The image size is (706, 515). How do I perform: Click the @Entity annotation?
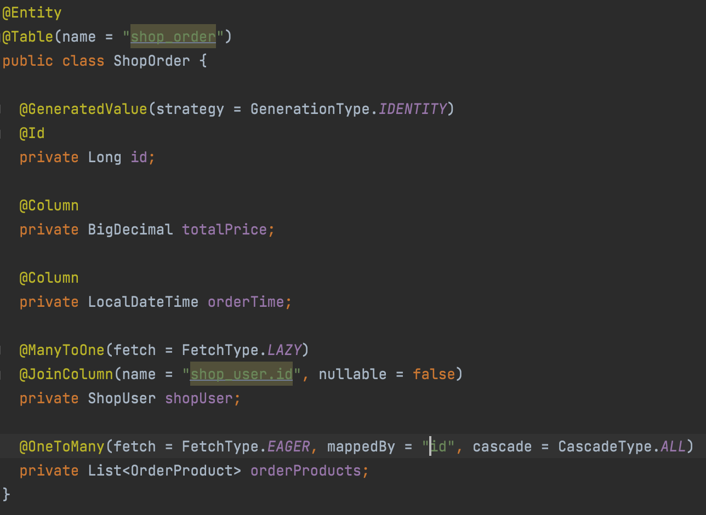32,13
